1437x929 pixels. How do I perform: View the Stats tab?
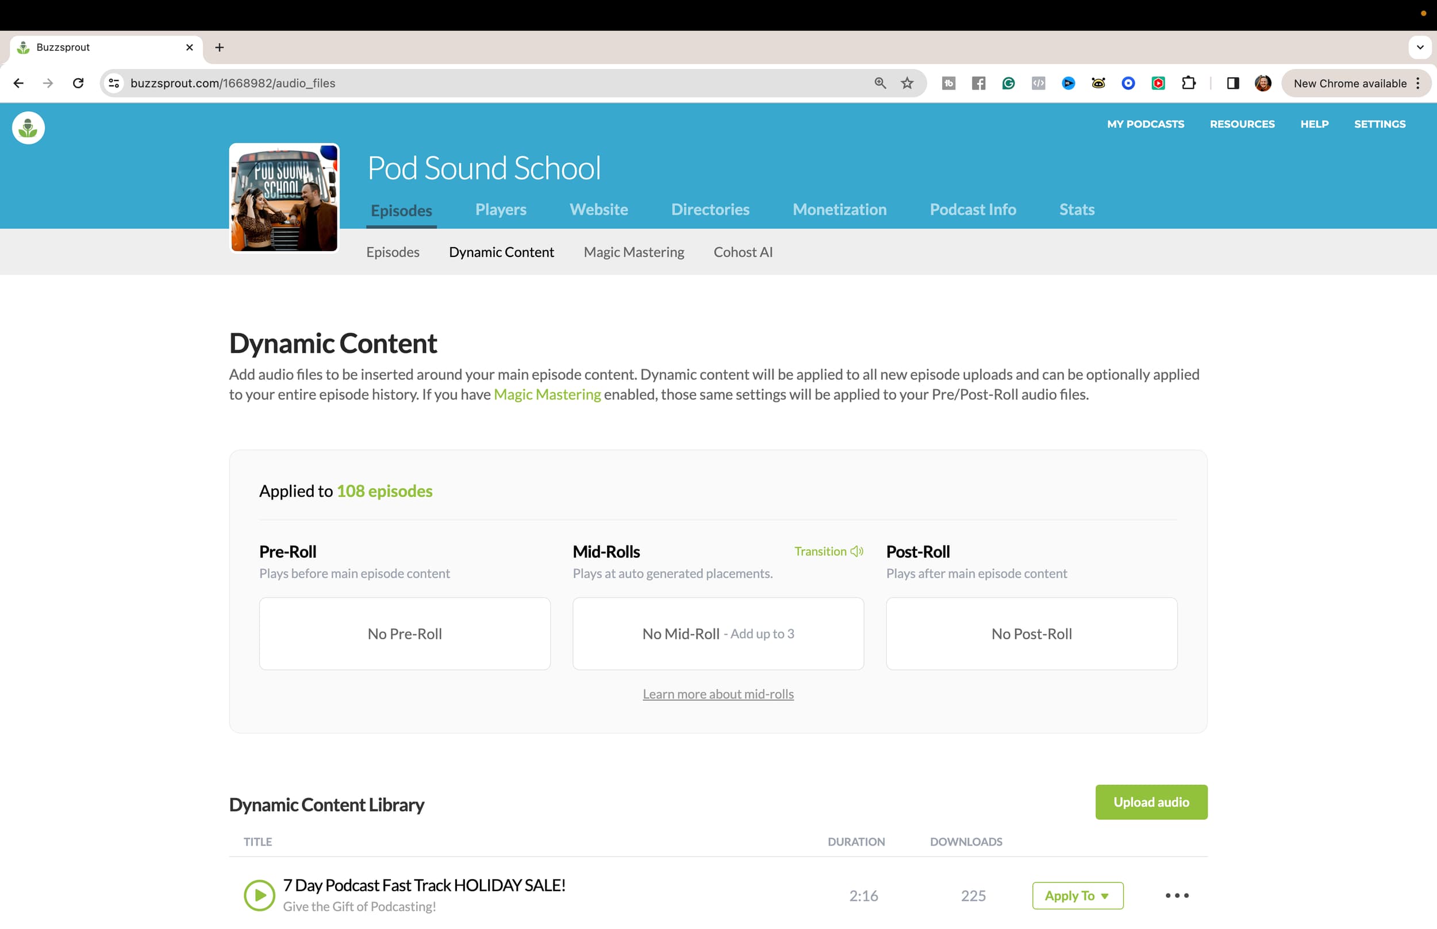pos(1077,209)
